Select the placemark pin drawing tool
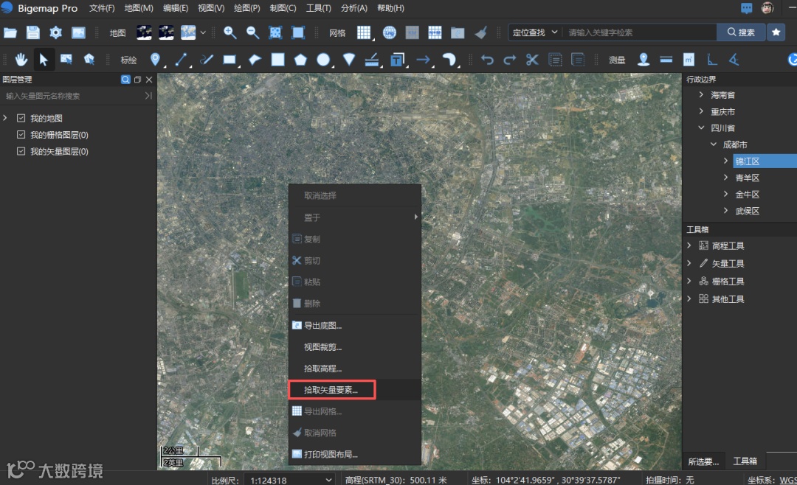This screenshot has width=797, height=485. [x=155, y=60]
